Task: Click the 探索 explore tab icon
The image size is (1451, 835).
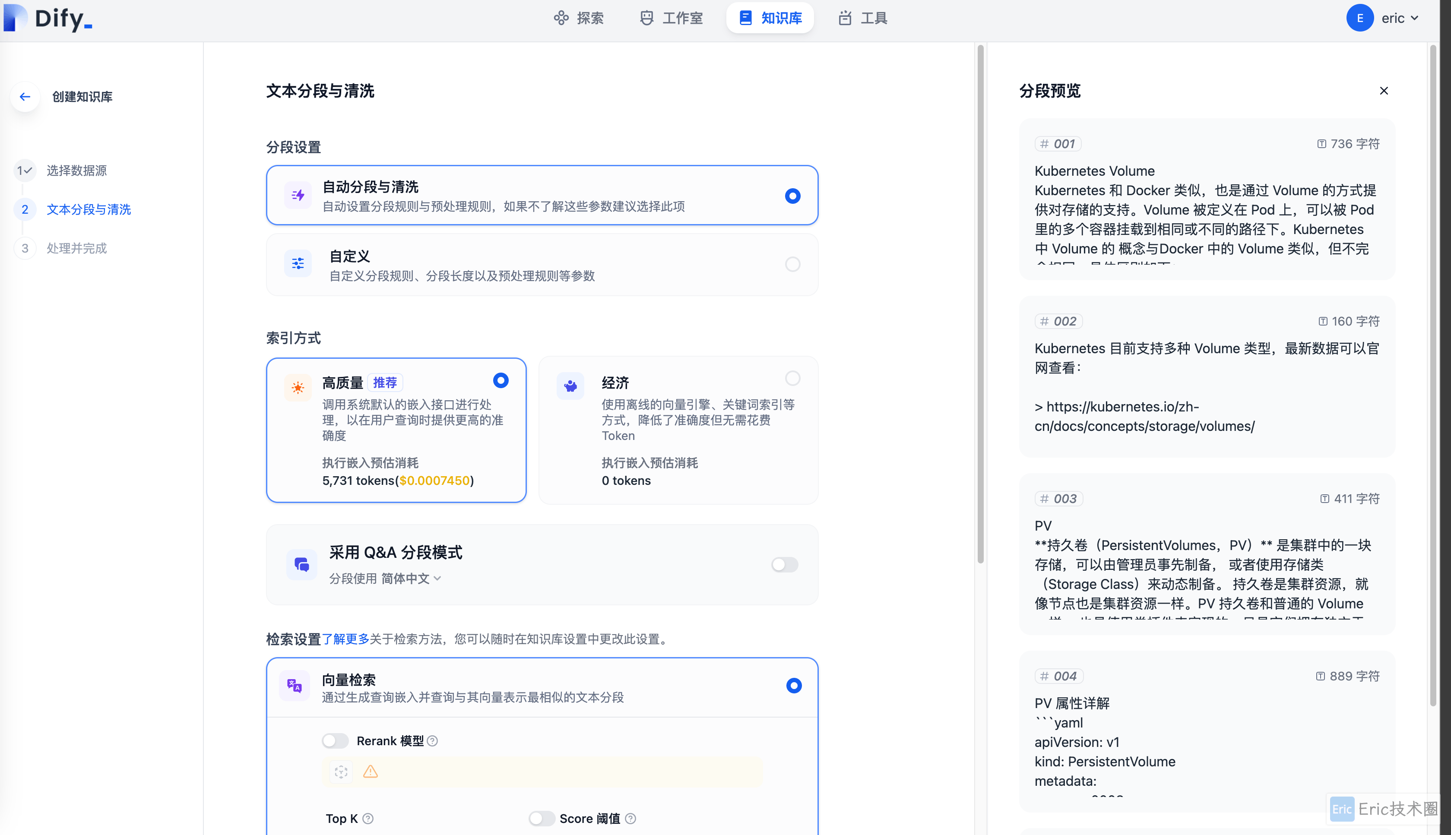Action: coord(561,19)
